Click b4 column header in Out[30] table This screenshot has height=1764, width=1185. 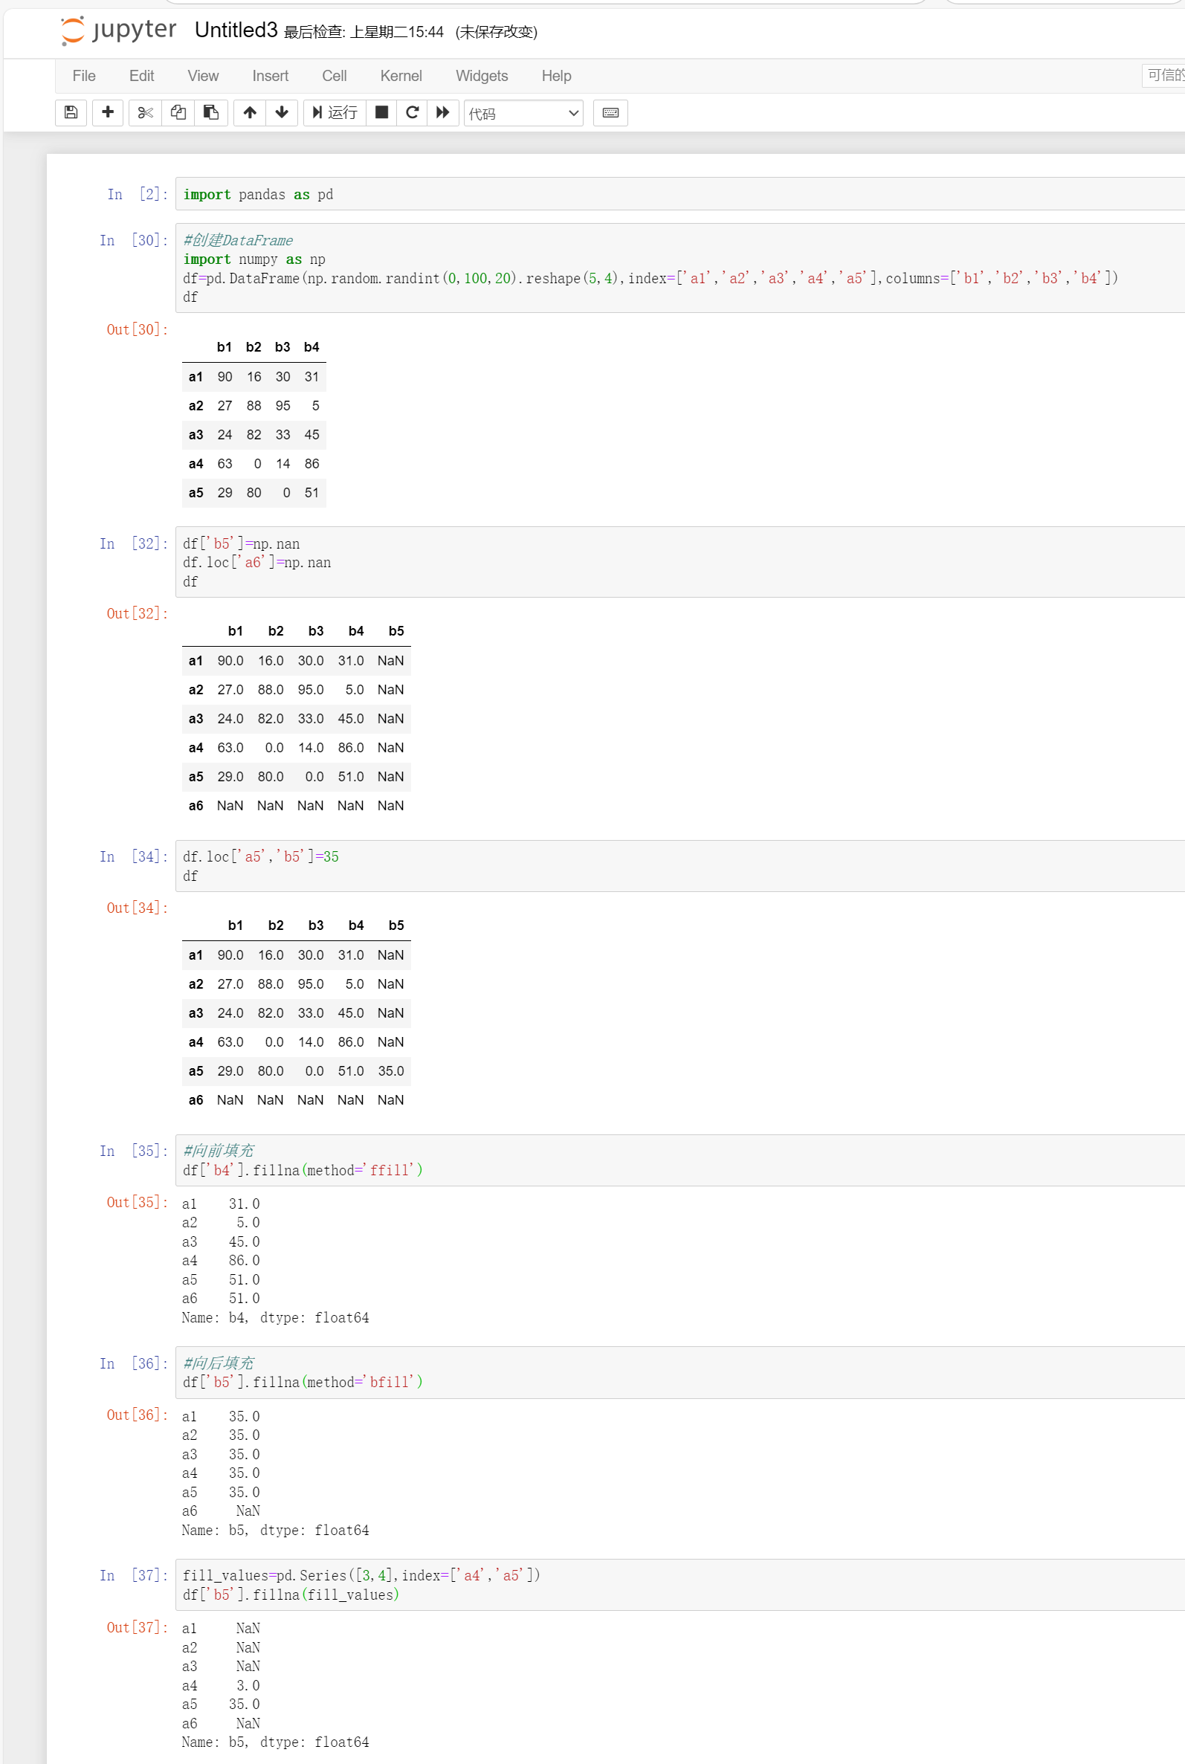pos(311,347)
